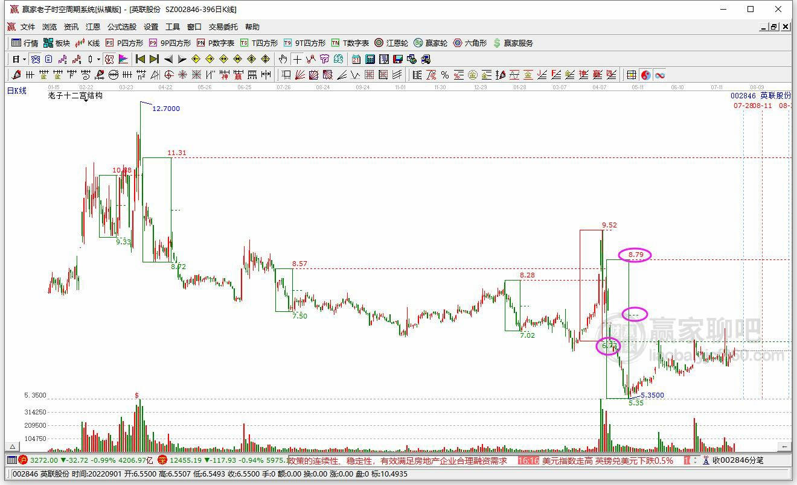The height and width of the screenshot is (485, 797).
Task: Open the 交易委托 menu
Action: point(223,27)
